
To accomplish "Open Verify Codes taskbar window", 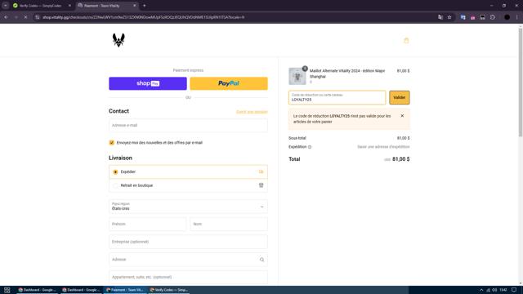I will (x=169, y=290).
